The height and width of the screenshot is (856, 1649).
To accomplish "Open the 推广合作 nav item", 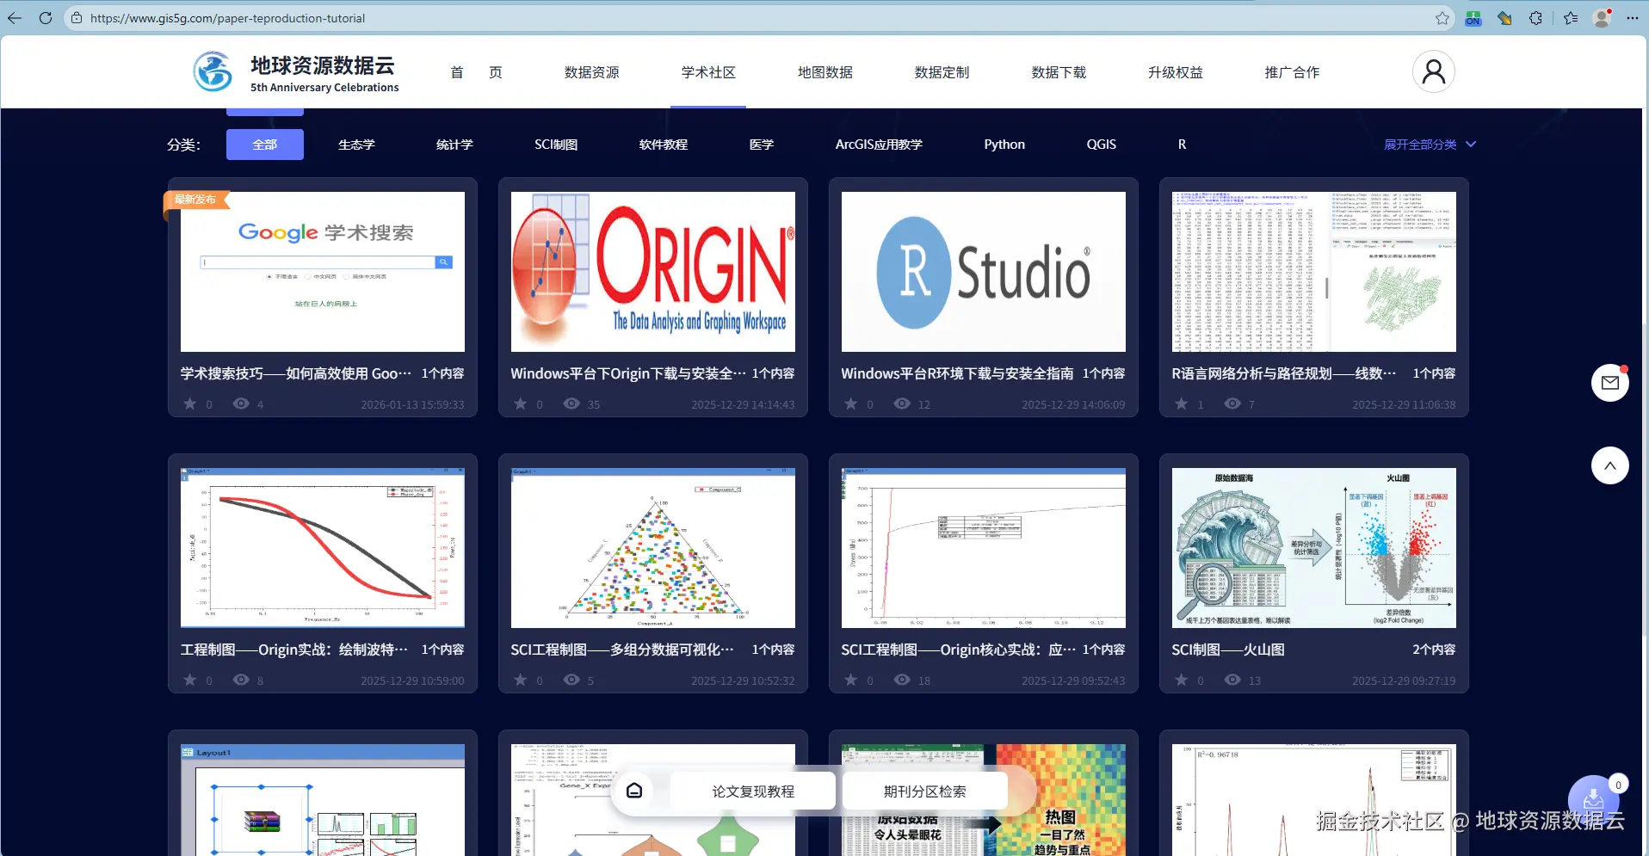I will pyautogui.click(x=1292, y=72).
